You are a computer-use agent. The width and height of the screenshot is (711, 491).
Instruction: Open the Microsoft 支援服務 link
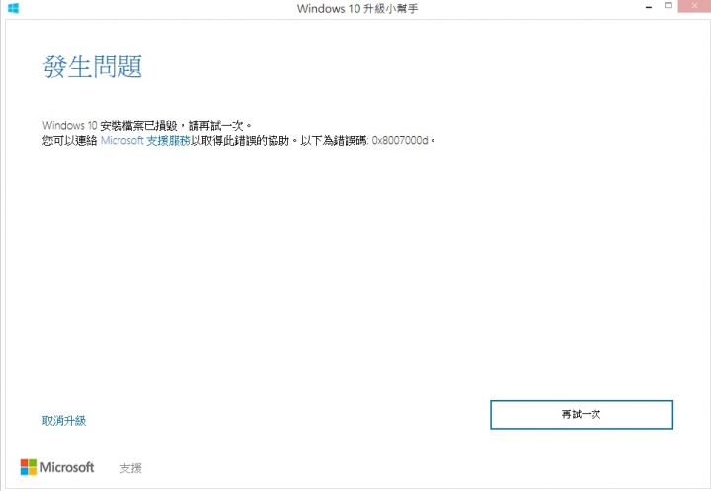[x=145, y=141]
